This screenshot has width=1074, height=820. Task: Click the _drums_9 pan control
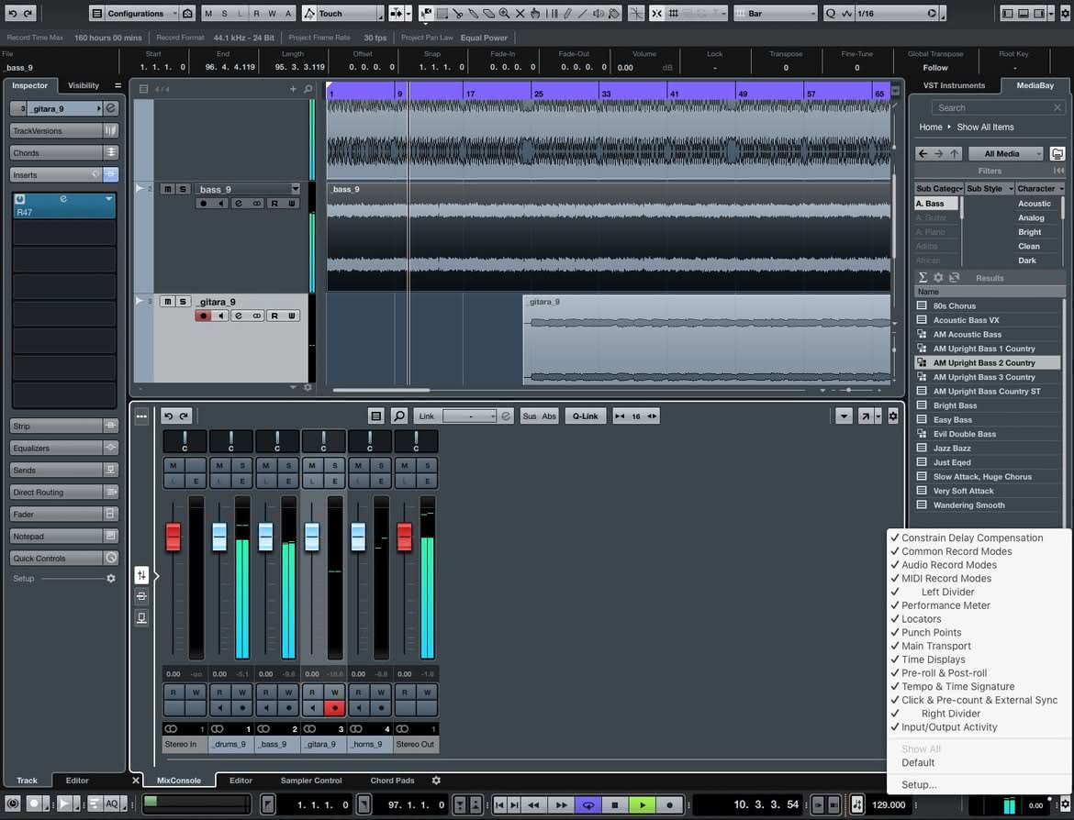(230, 441)
